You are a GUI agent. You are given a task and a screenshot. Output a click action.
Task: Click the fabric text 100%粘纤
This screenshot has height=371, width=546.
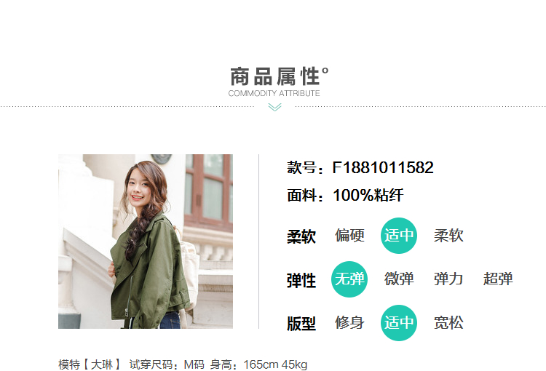coord(368,195)
